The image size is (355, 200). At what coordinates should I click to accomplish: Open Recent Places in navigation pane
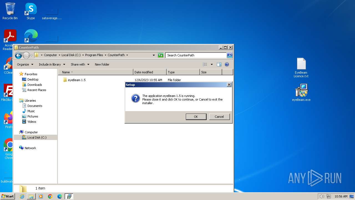point(34,90)
